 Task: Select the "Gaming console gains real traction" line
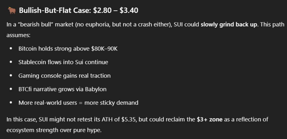(x=64, y=76)
